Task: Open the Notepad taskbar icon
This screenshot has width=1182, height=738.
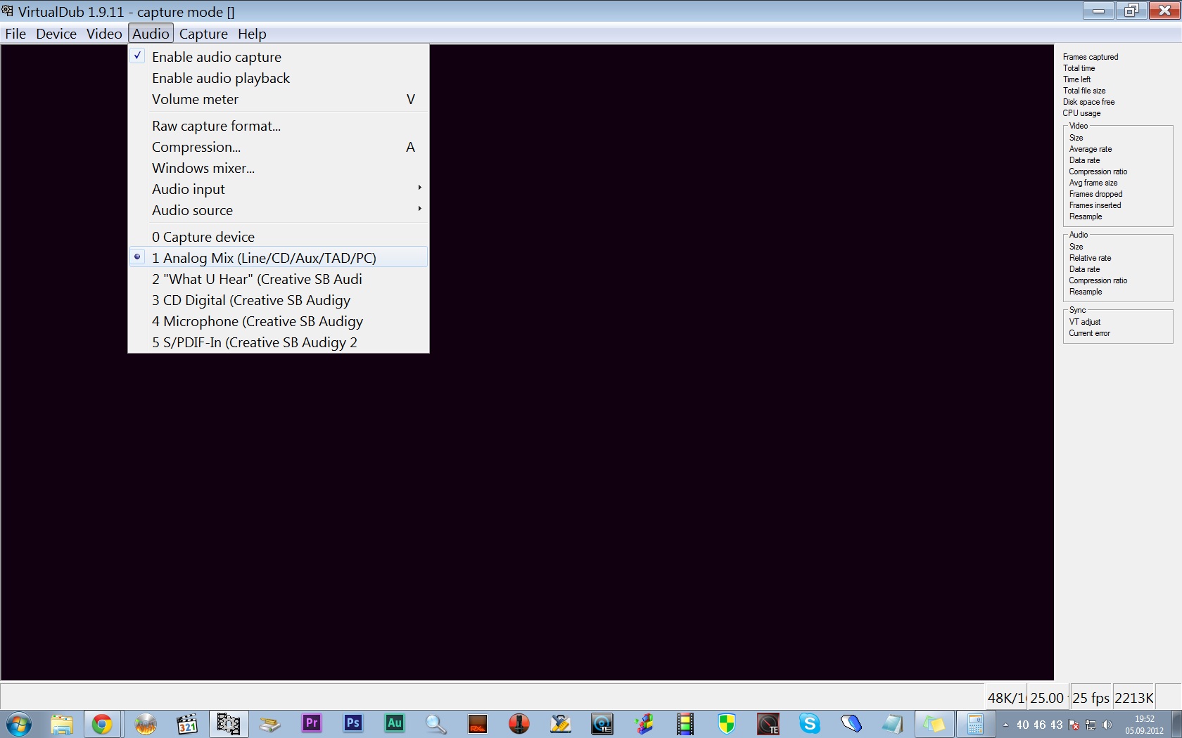Action: click(893, 724)
